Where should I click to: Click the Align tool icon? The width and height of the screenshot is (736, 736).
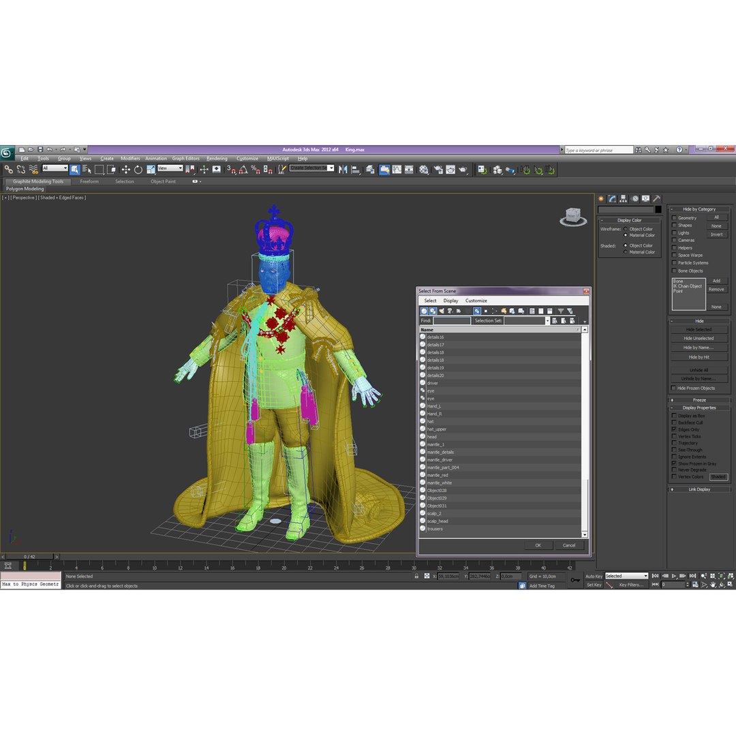[x=356, y=170]
